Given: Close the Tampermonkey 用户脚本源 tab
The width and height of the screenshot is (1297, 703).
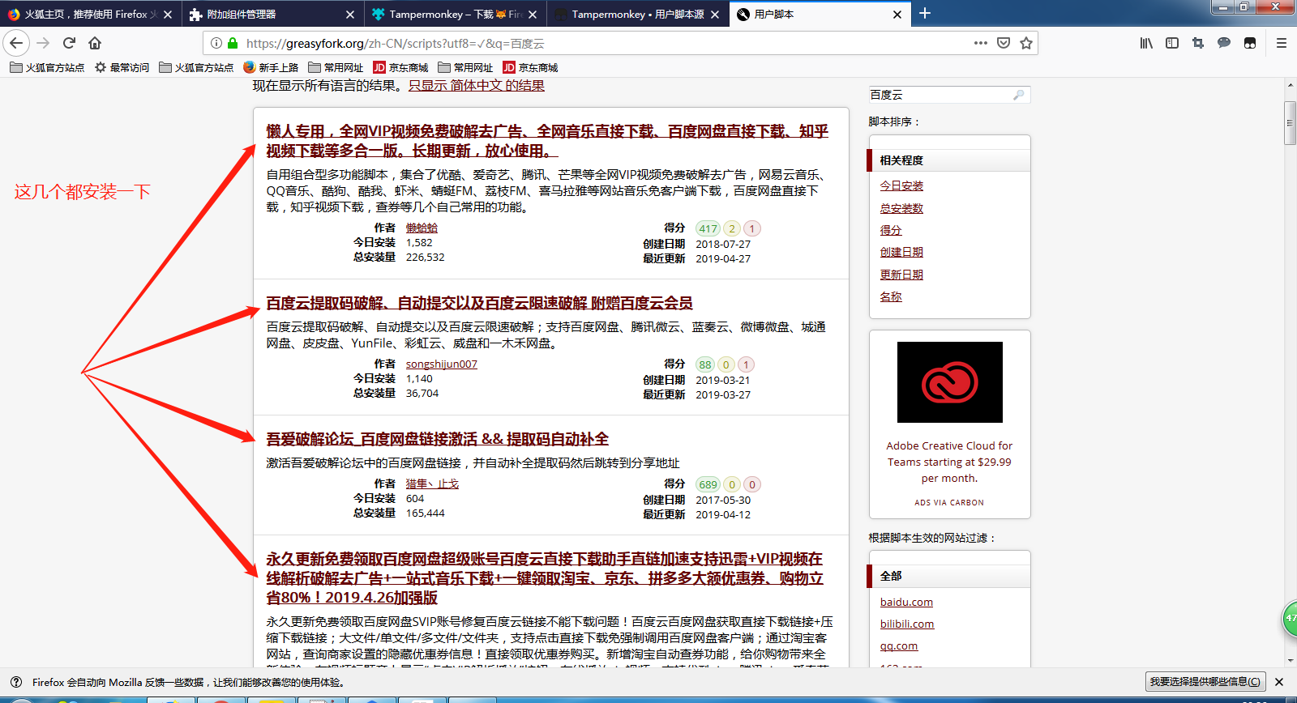Looking at the screenshot, I should pyautogui.click(x=715, y=14).
